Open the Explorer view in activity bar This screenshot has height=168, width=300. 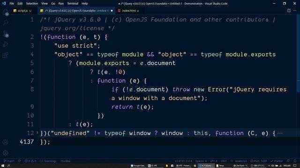pos(6,13)
